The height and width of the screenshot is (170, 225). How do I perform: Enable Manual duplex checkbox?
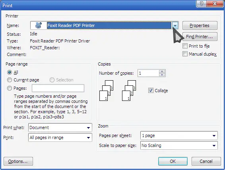185,54
